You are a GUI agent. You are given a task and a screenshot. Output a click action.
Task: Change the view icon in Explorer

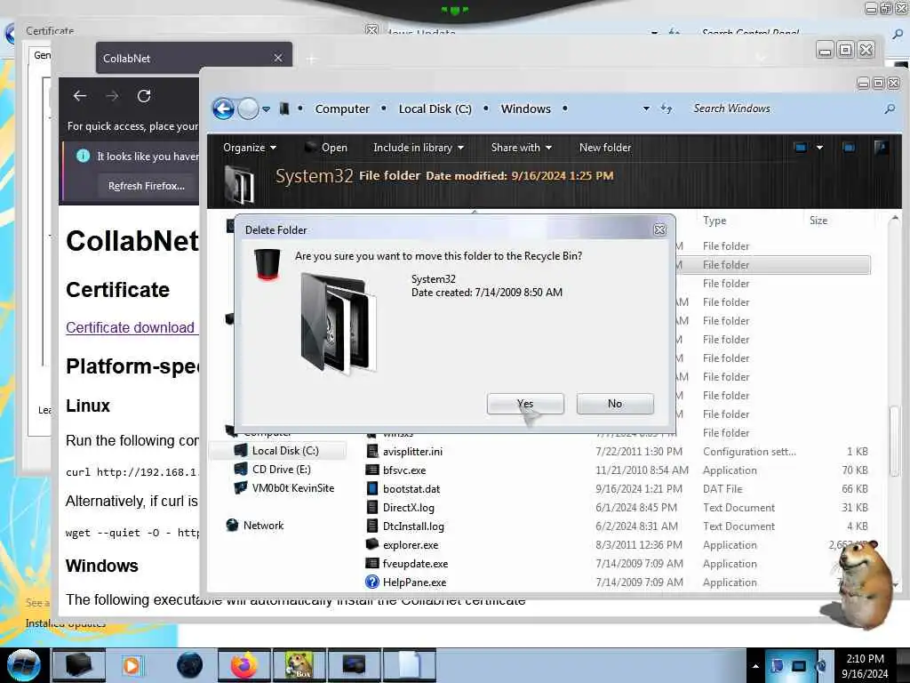tap(801, 148)
